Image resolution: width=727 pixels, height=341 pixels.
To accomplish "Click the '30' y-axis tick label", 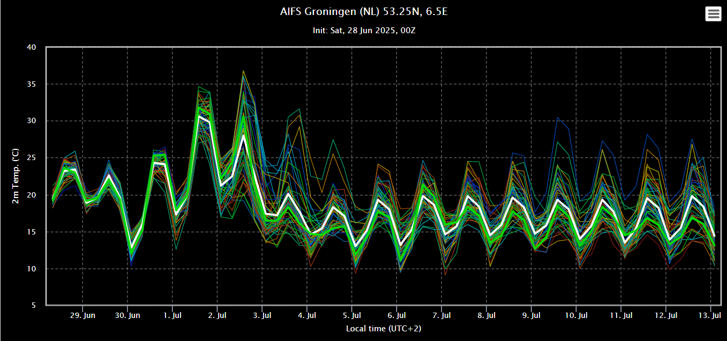I will [31, 121].
